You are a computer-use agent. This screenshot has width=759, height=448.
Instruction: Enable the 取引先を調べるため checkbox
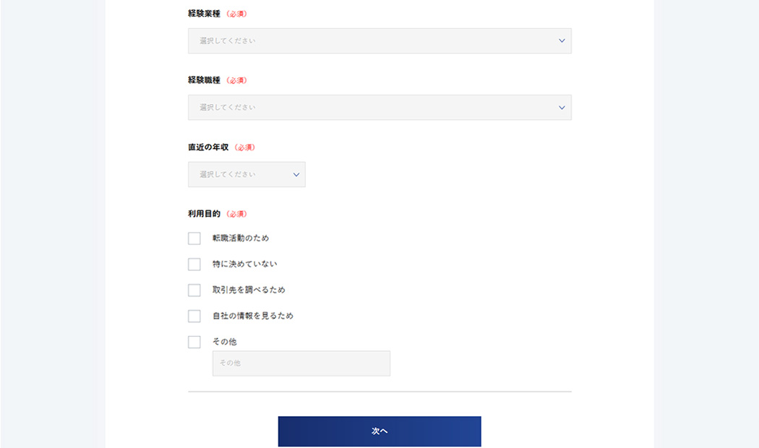[x=194, y=290]
